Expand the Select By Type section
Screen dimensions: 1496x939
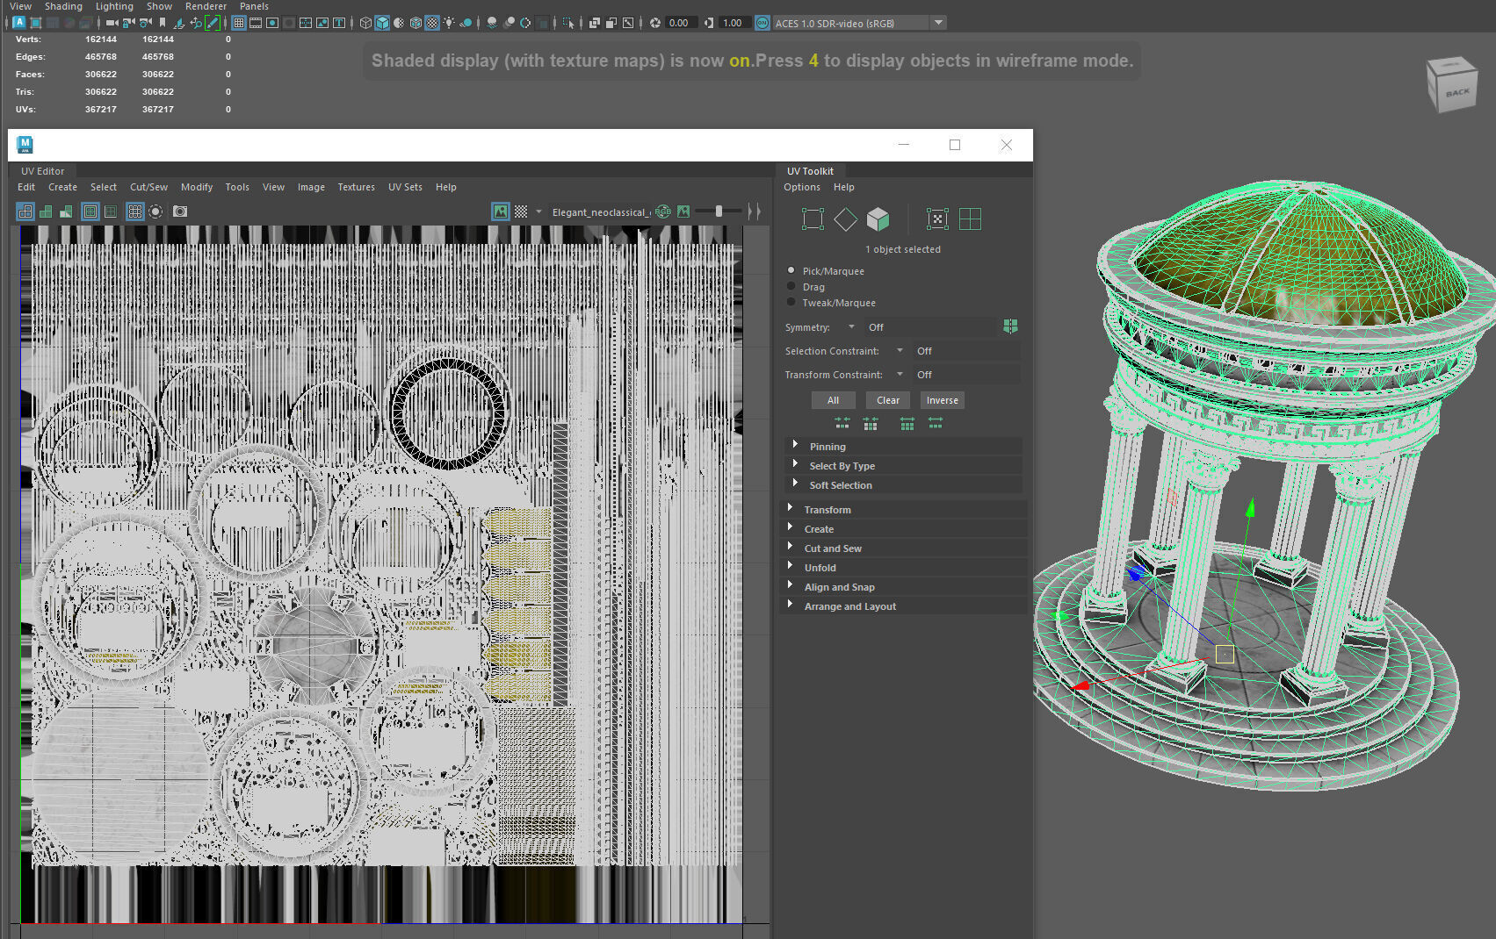pyautogui.click(x=903, y=466)
